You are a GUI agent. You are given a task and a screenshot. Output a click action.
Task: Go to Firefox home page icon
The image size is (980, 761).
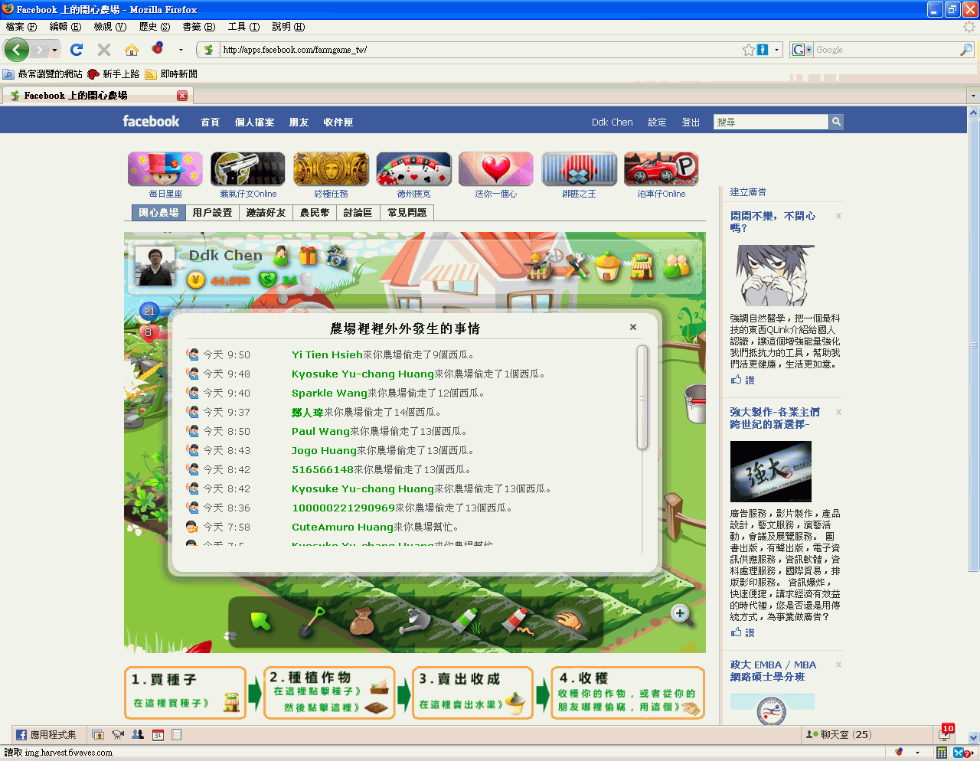pos(132,50)
